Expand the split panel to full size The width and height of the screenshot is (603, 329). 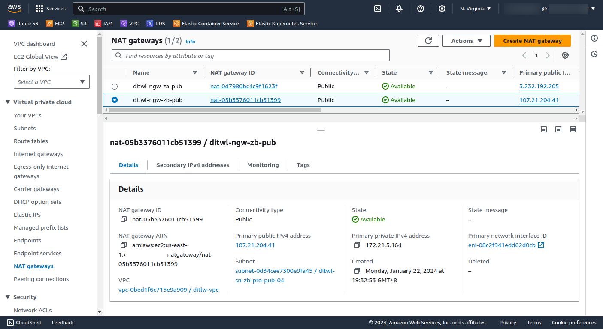pos(573,129)
